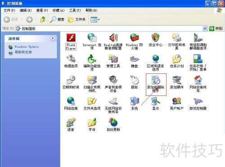Screen dimensions: 225x167
Task: Open 系统 system properties icon
Action: click(x=135, y=104)
